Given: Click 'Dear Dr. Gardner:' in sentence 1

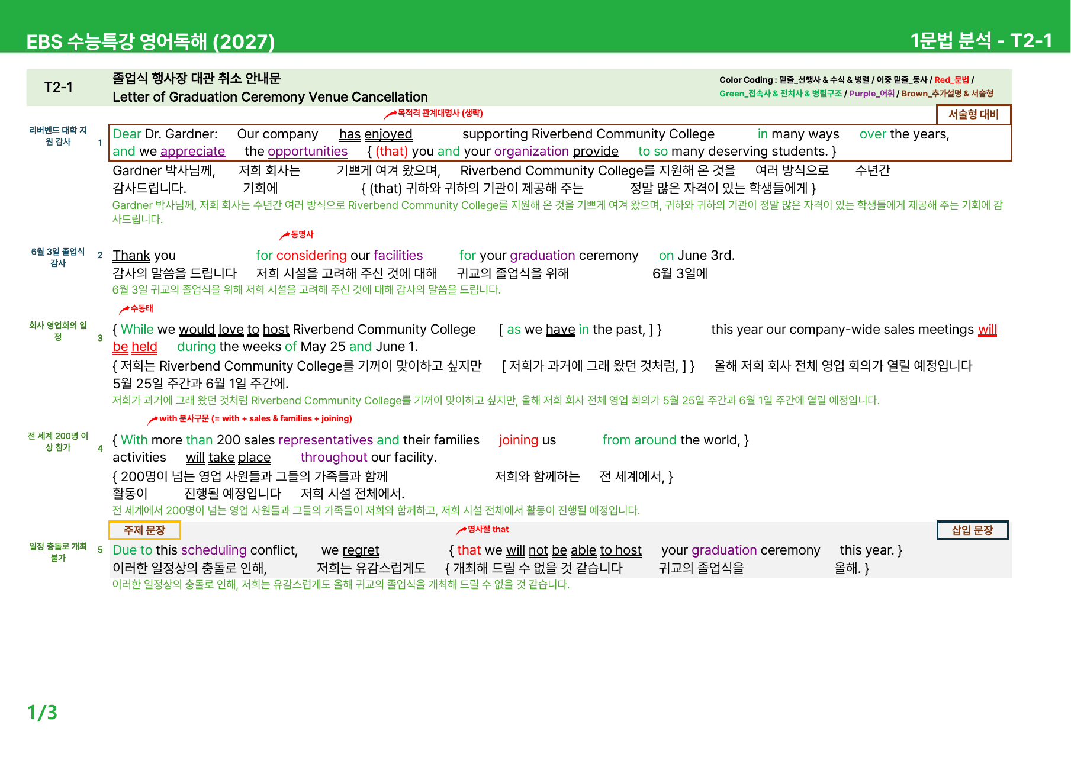Looking at the screenshot, I should pyautogui.click(x=165, y=134).
